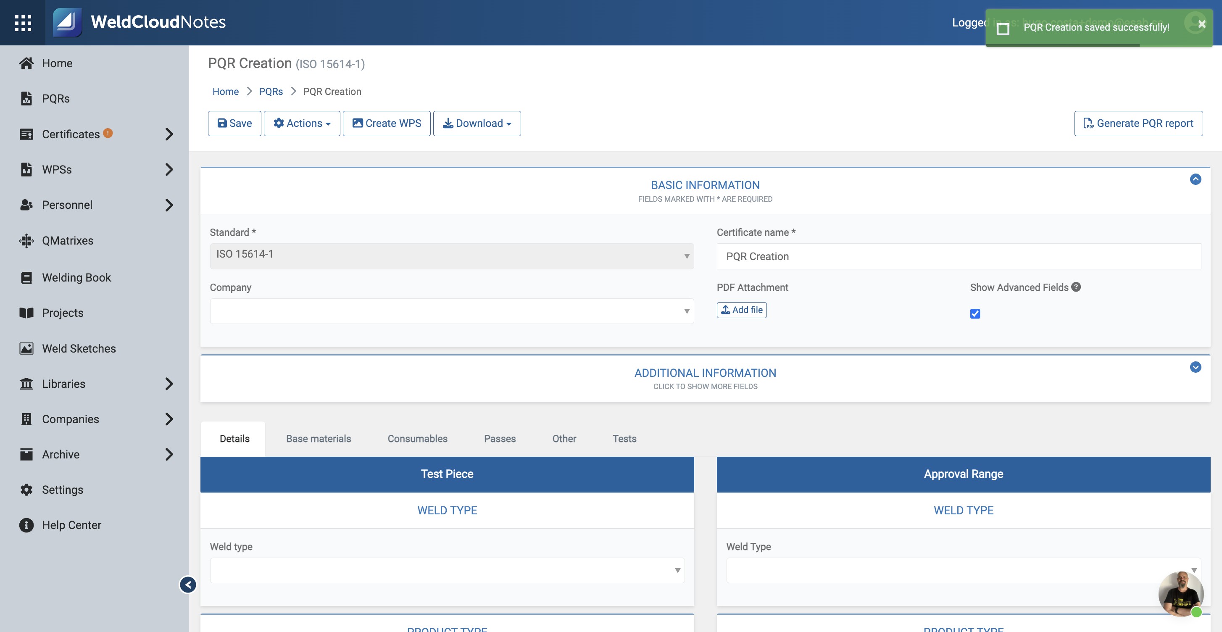Click the square icon in the success notification
The width and height of the screenshot is (1222, 632).
pos(1002,29)
